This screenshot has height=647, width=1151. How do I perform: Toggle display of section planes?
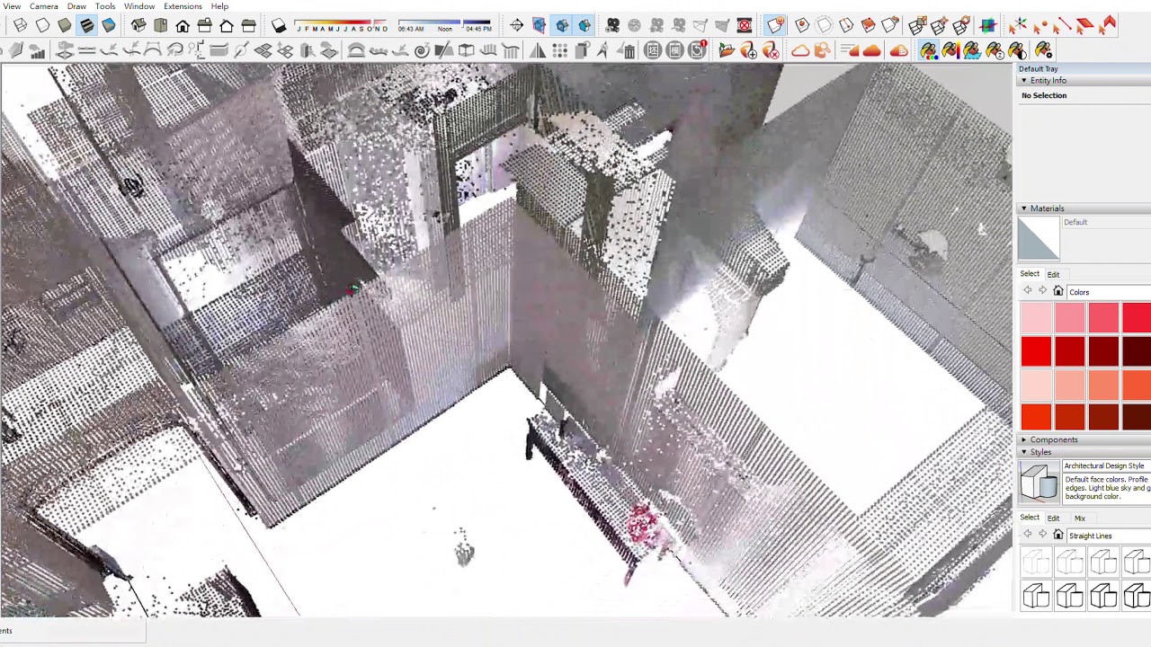point(540,26)
